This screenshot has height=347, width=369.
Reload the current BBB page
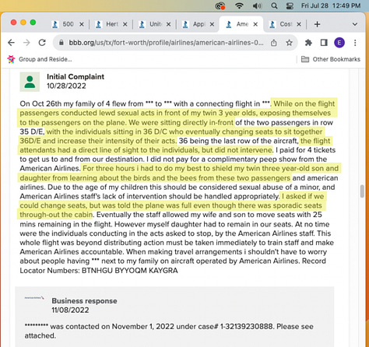tap(42, 43)
